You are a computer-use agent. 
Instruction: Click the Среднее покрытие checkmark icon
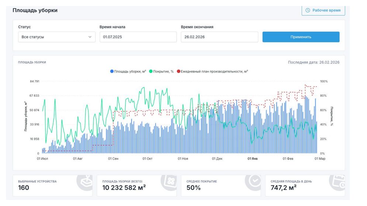coord(253,182)
